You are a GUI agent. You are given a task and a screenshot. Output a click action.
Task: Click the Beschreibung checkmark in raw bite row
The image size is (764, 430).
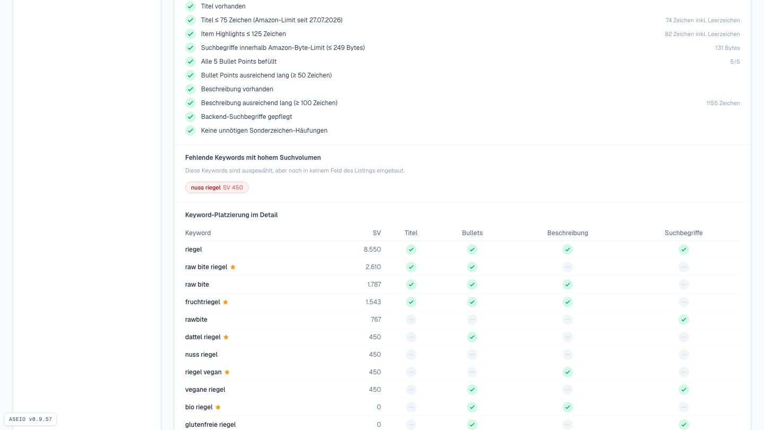pos(568,285)
